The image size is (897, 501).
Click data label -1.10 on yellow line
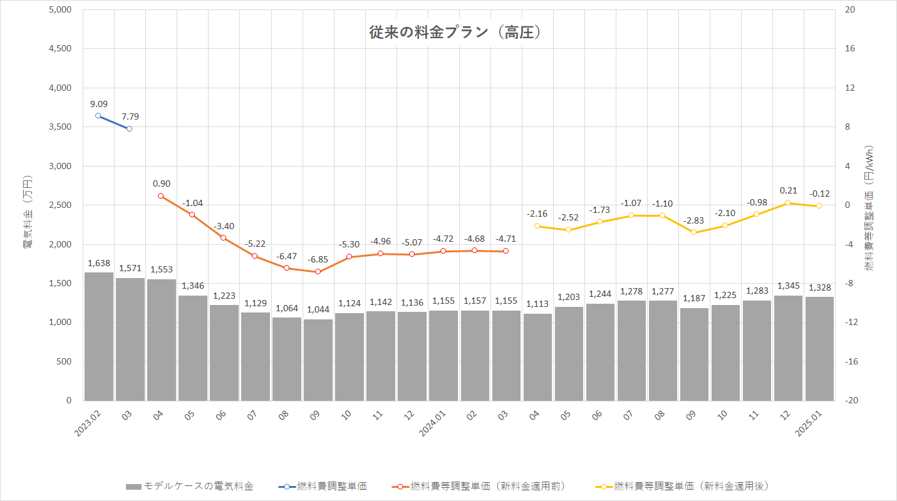pos(663,203)
